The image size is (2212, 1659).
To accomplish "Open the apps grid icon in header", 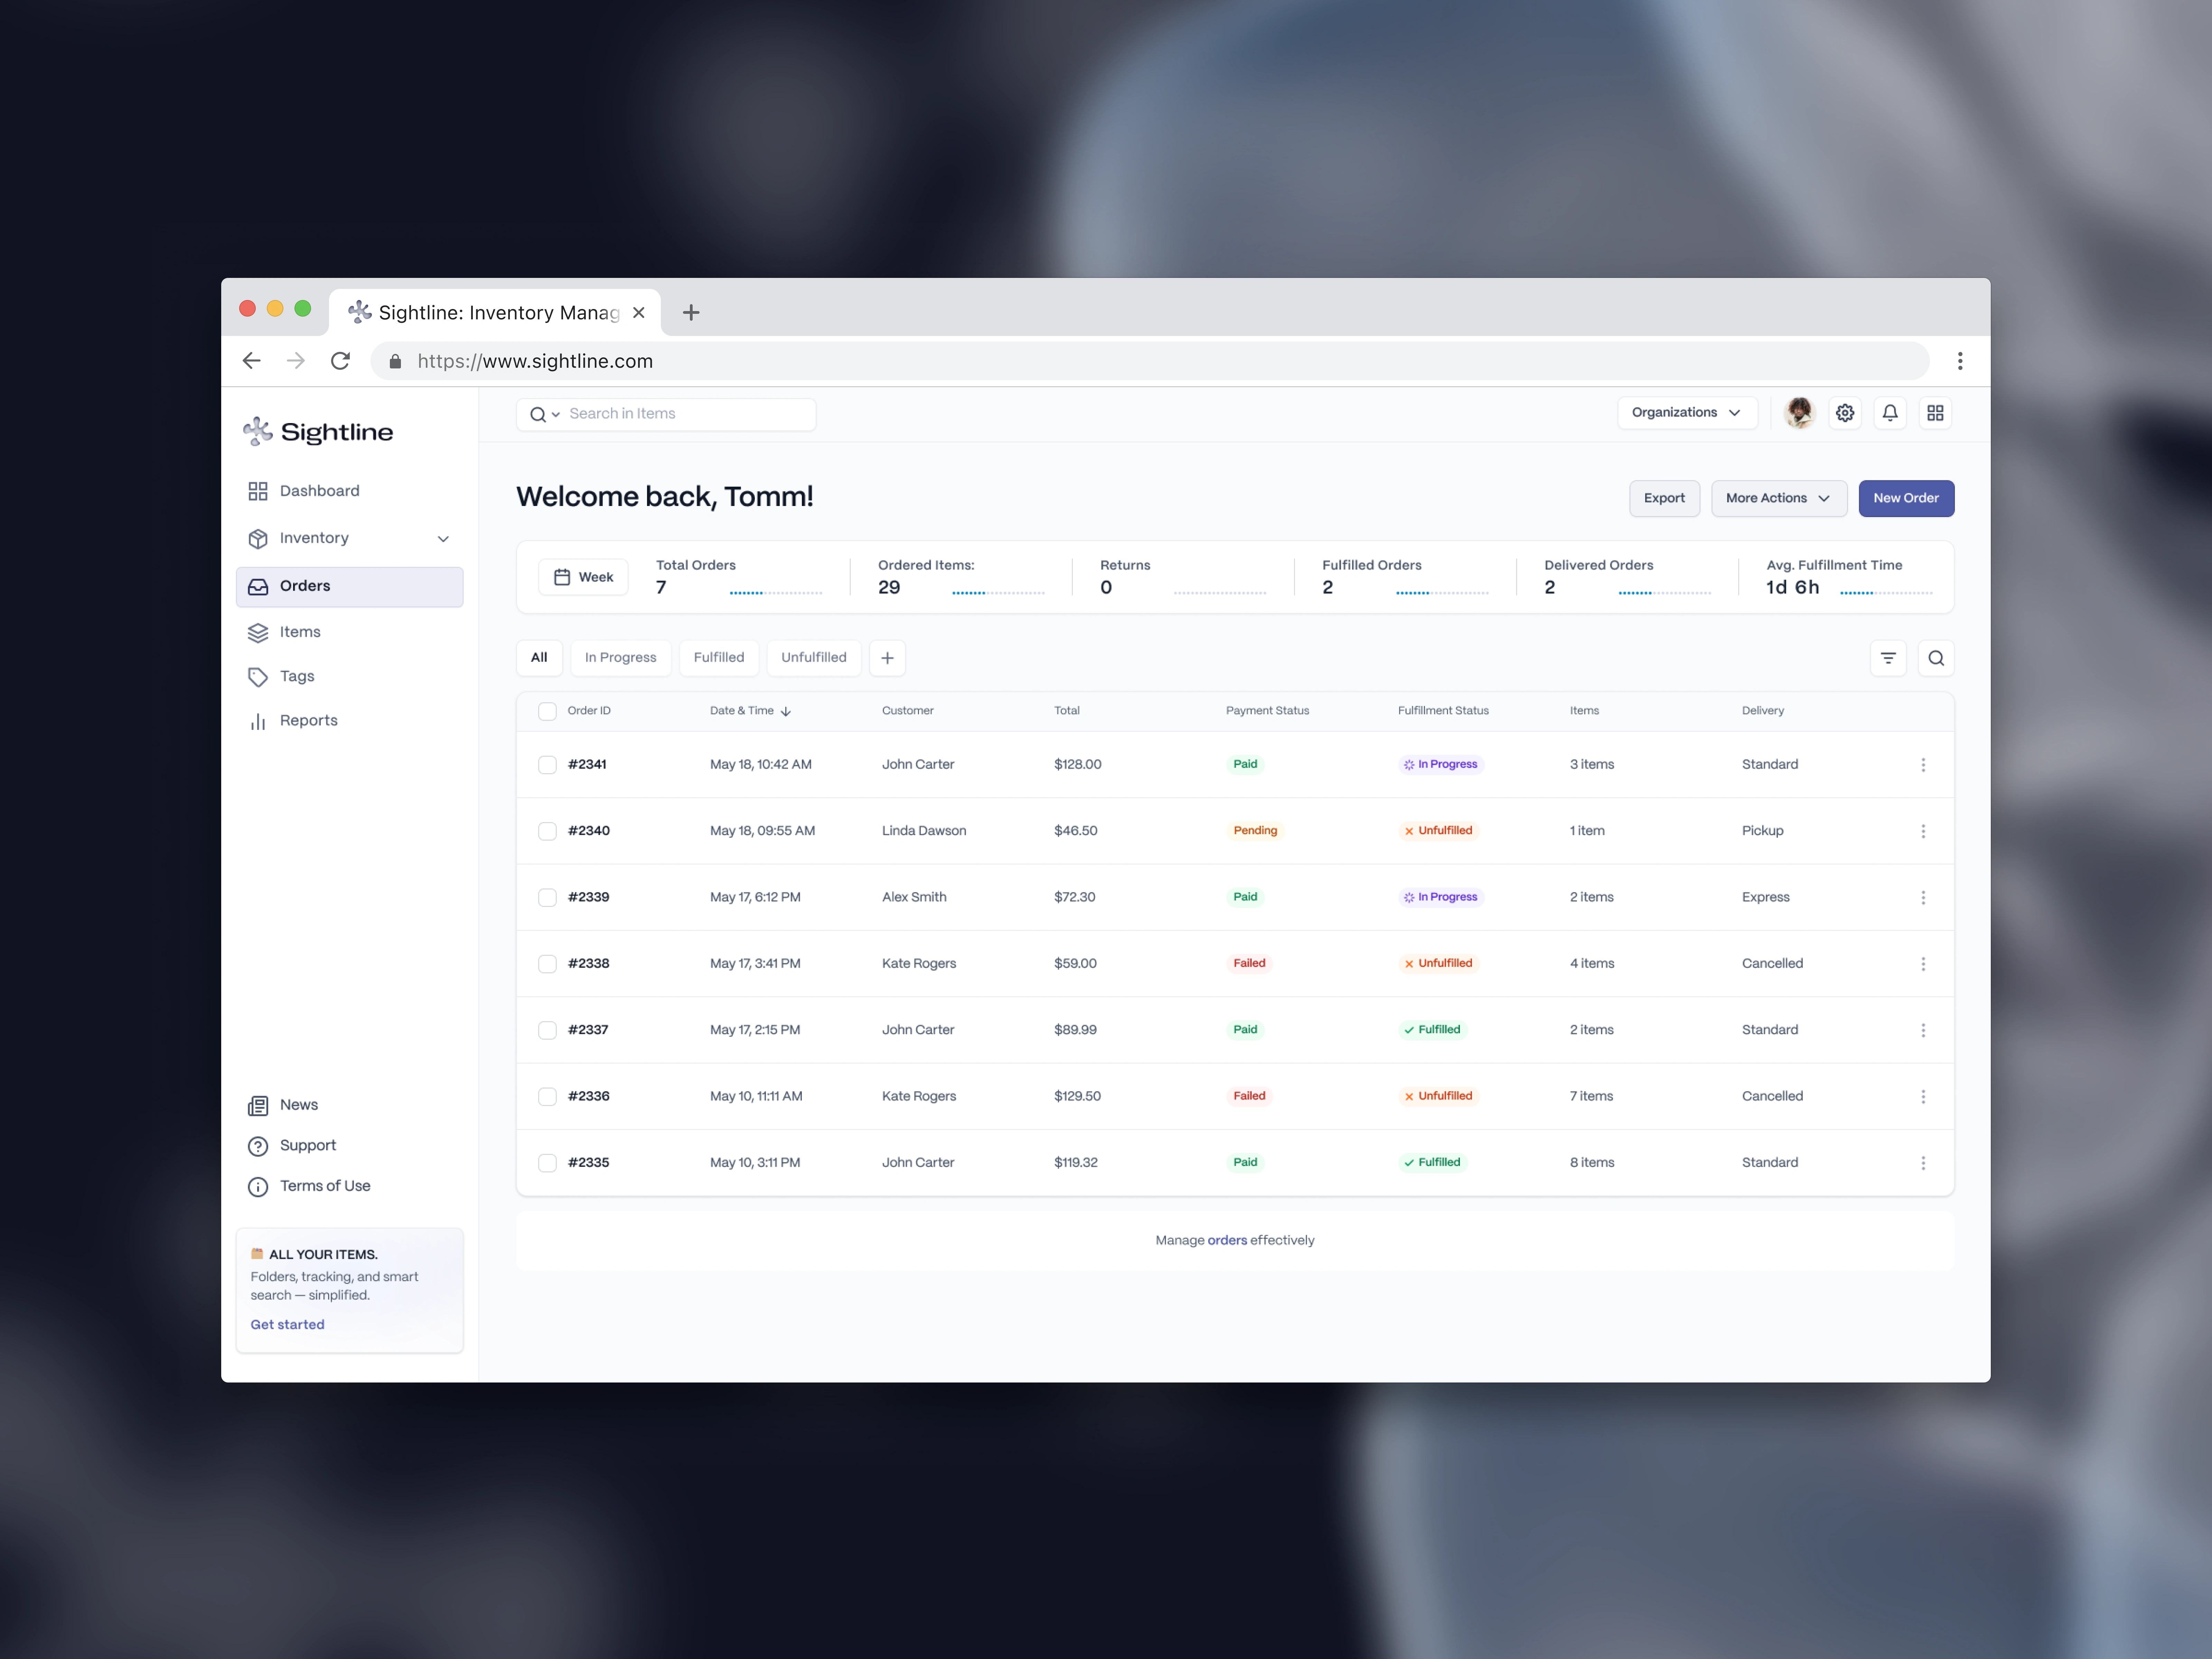I will 1935,413.
